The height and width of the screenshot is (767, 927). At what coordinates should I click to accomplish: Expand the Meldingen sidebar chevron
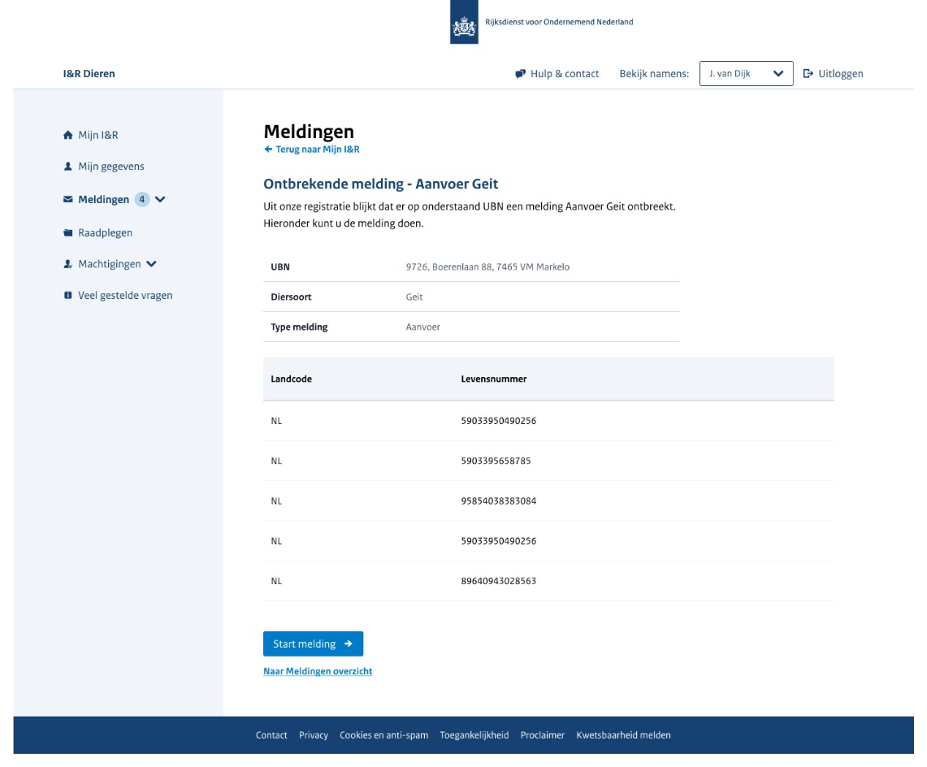pyautogui.click(x=160, y=199)
